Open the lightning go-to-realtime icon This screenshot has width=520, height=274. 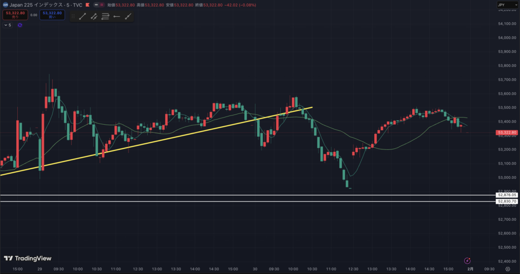pyautogui.click(x=467, y=261)
